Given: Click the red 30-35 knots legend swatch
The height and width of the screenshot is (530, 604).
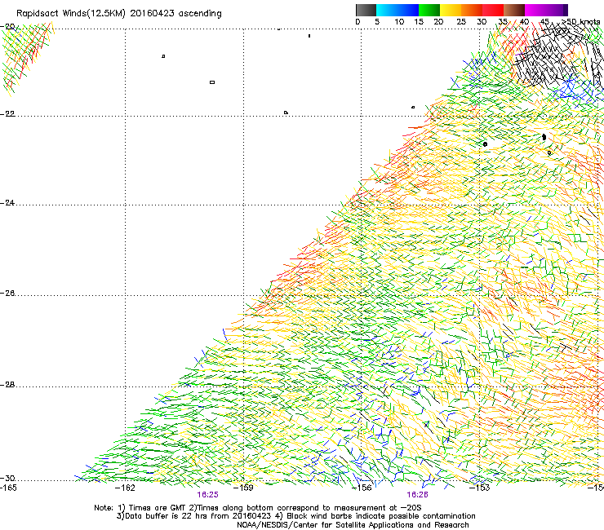Looking at the screenshot, I should tap(493, 10).
